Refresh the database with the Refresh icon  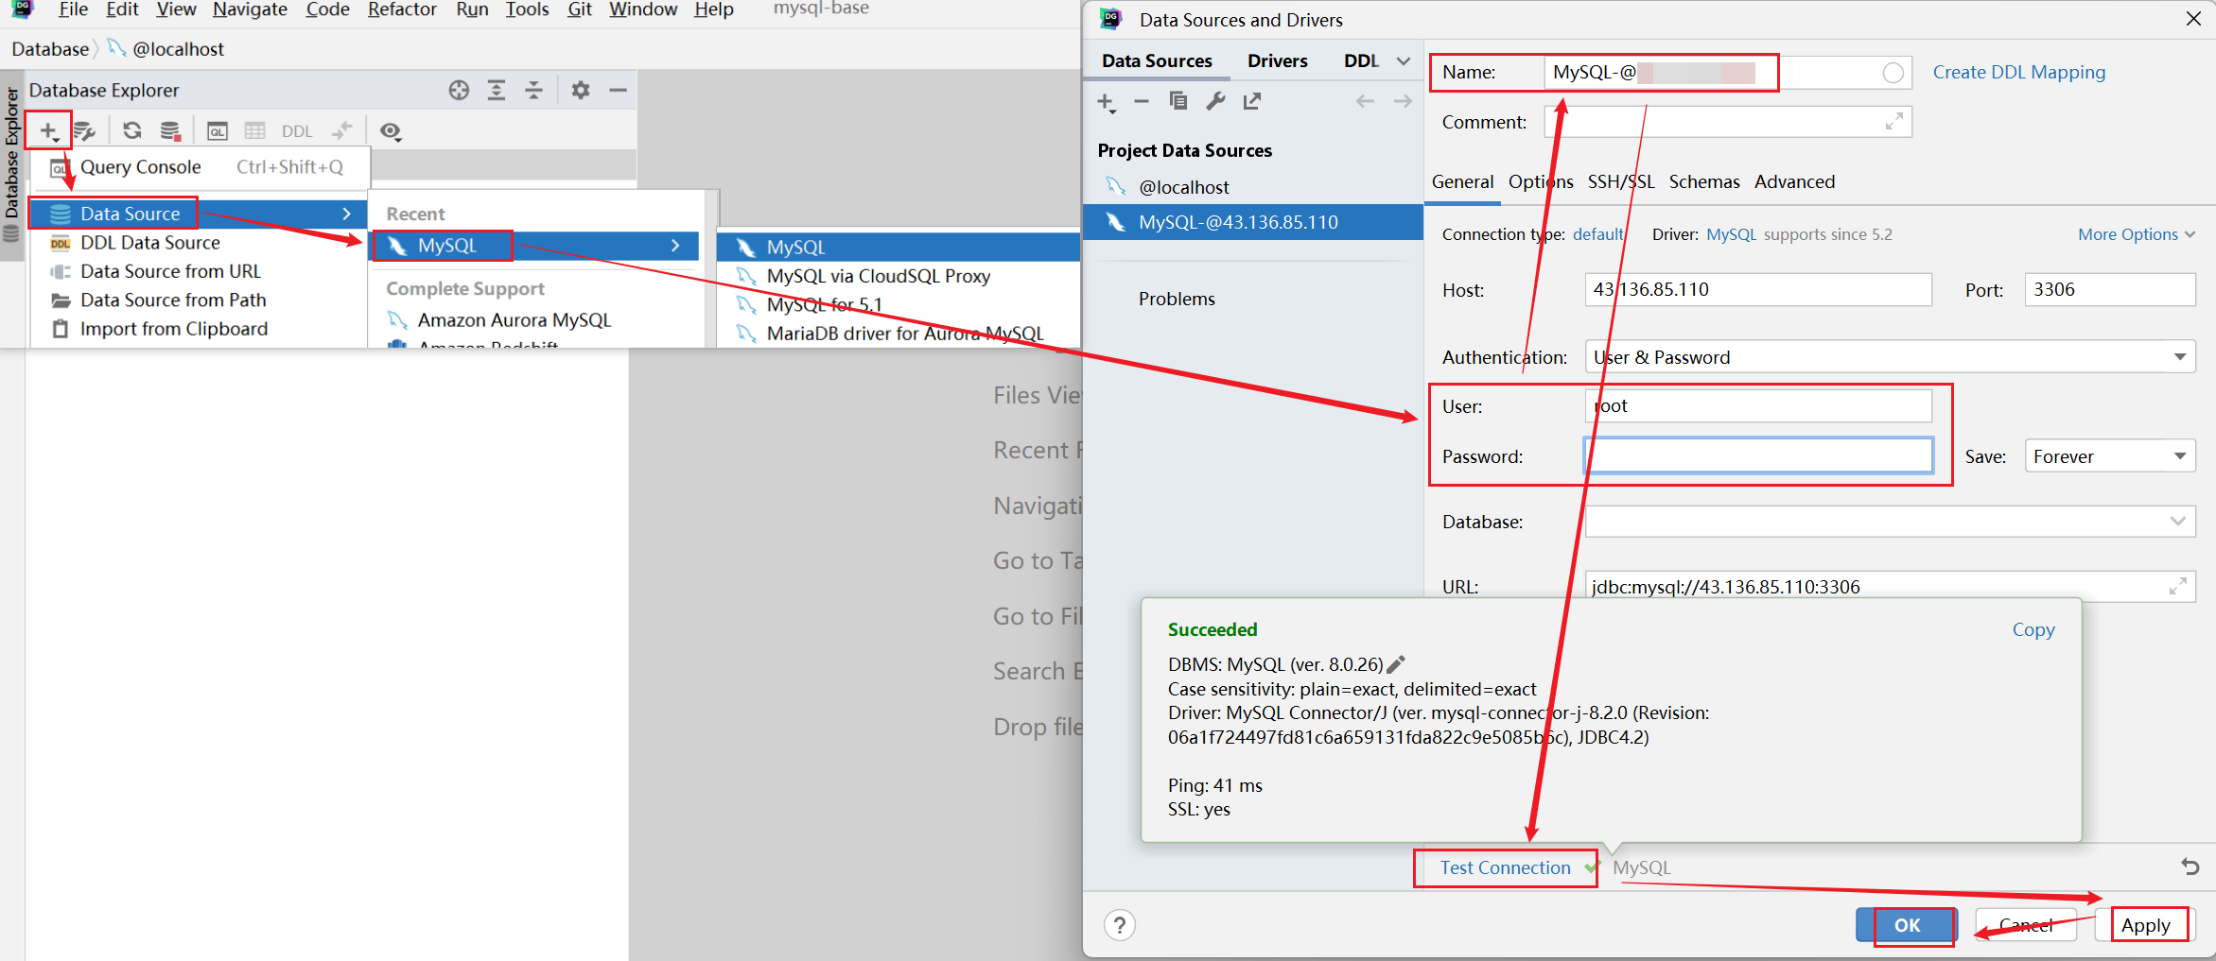click(x=132, y=130)
